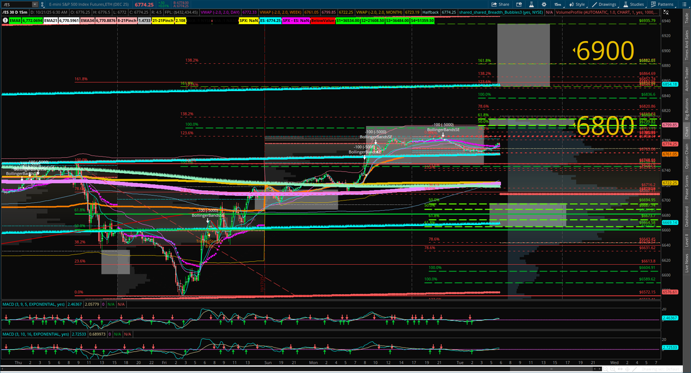Click the EMA21 study label
Screen dimensions: 691x373
tap(51, 21)
